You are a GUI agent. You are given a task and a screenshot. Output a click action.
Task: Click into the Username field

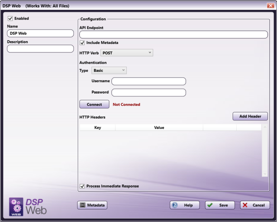148,81
